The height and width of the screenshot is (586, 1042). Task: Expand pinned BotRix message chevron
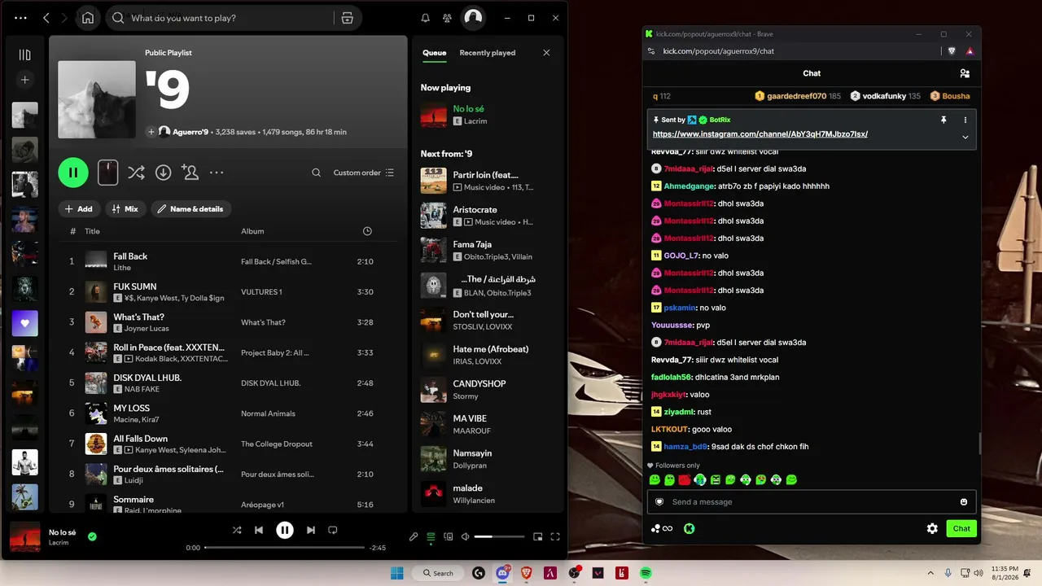[x=965, y=137]
